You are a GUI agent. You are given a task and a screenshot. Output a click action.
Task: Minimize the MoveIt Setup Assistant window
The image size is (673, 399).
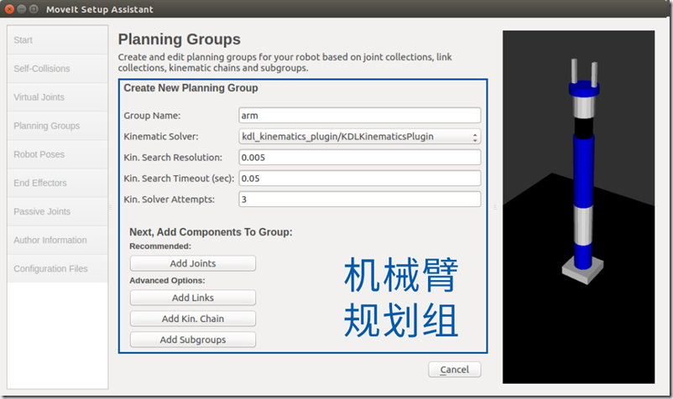click(x=22, y=9)
